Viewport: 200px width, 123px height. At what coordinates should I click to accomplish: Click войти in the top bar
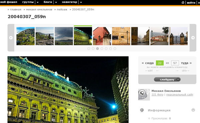191,3
